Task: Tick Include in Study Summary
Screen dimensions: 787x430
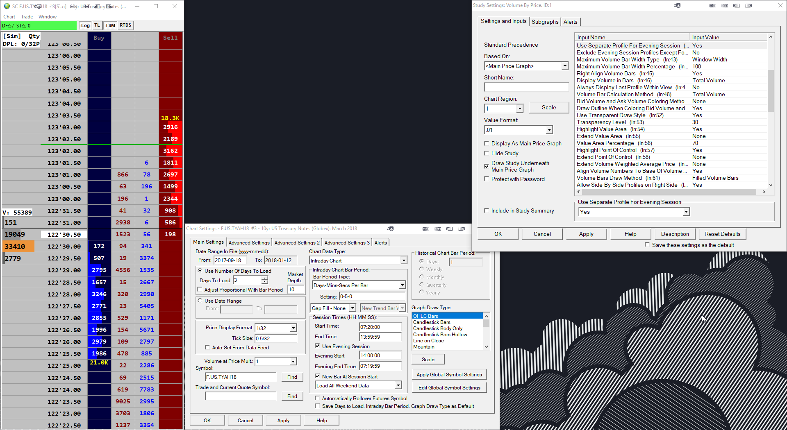Action: tap(487, 210)
